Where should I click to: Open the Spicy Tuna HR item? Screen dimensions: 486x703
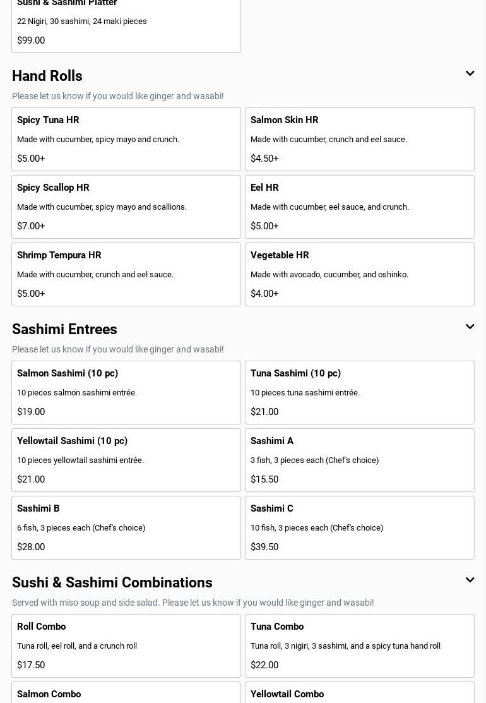(x=126, y=139)
